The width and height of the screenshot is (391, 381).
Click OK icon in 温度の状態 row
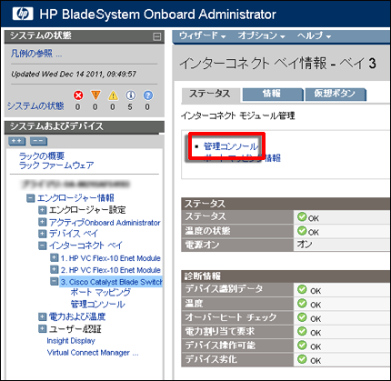302,231
